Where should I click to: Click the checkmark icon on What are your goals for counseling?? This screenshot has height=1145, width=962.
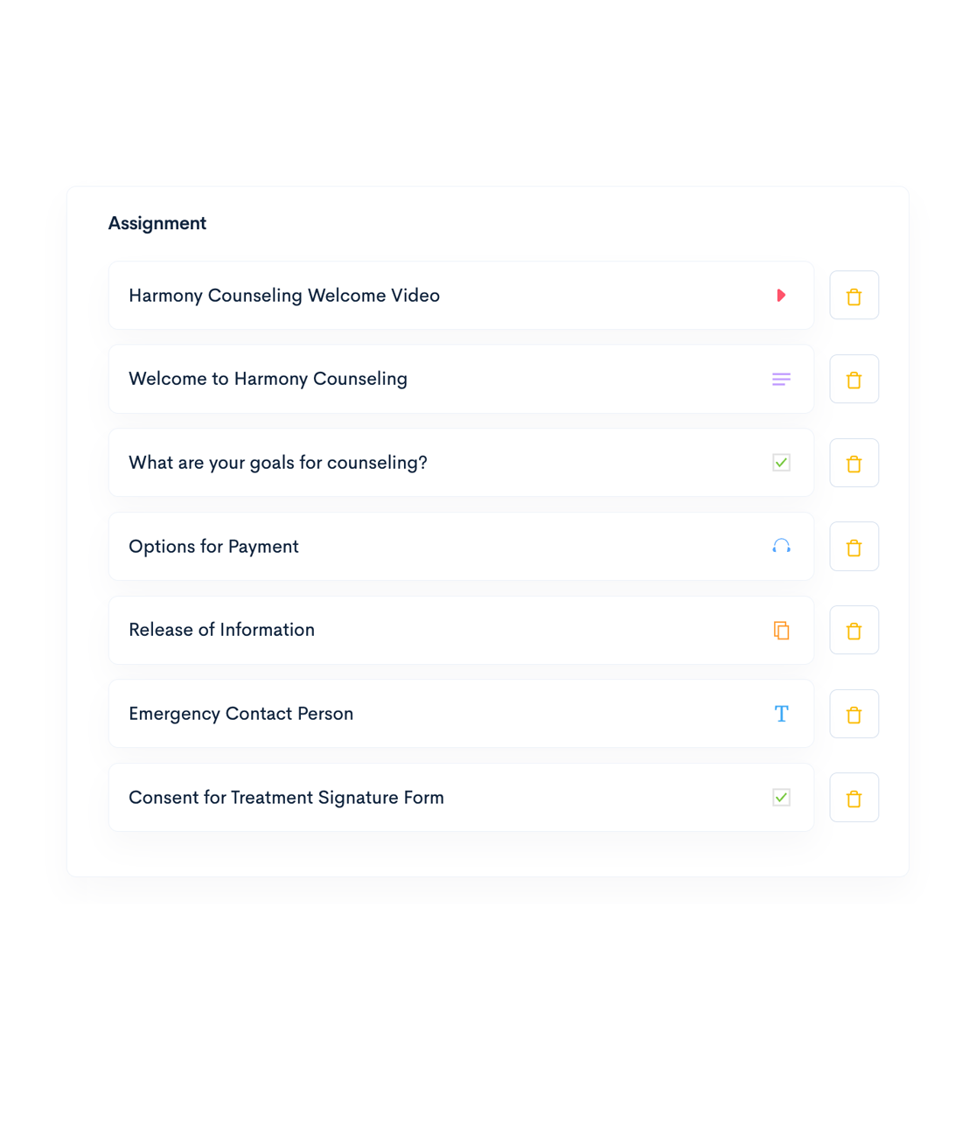781,463
